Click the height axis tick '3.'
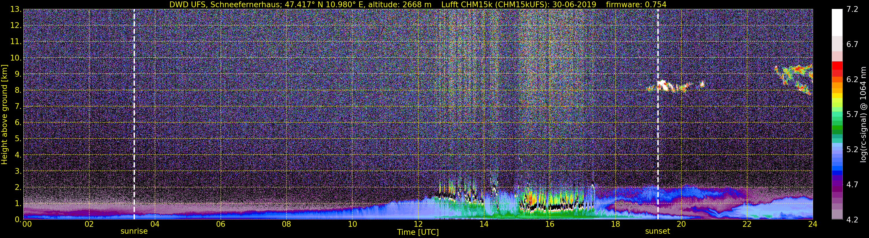This screenshot has width=869, height=238. click(18, 171)
